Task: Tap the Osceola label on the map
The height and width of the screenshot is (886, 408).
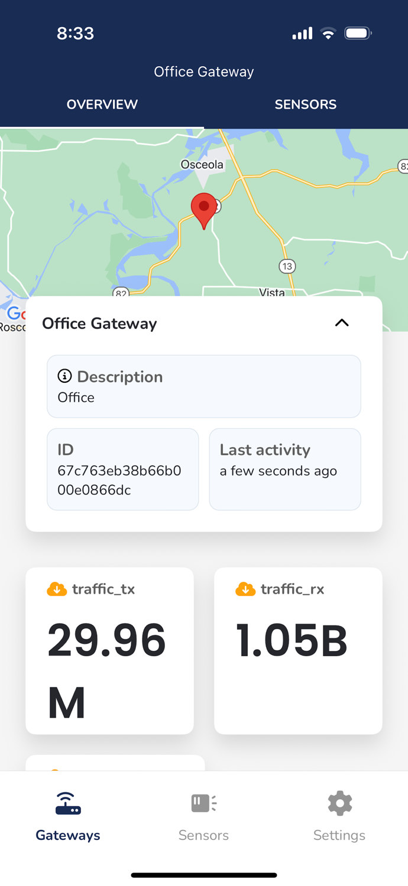Action: [202, 164]
